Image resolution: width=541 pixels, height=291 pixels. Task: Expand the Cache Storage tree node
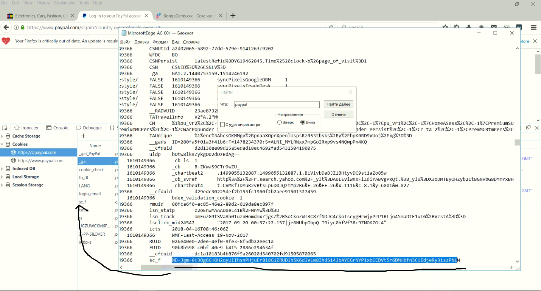click(x=2, y=136)
